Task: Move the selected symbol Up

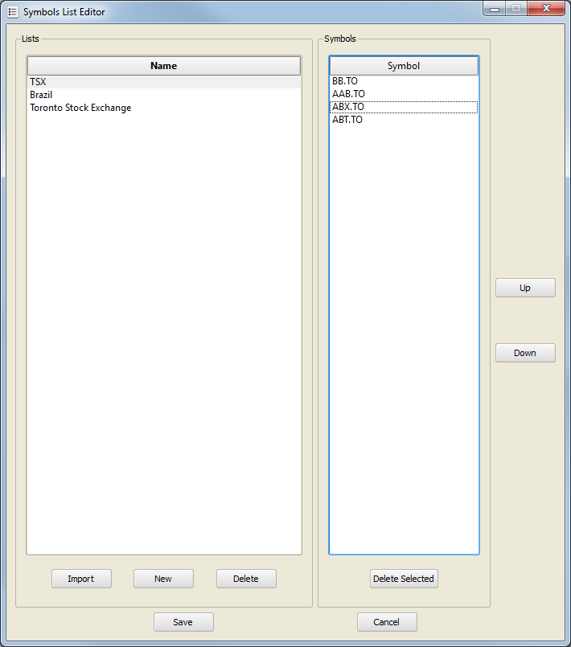Action: [525, 288]
